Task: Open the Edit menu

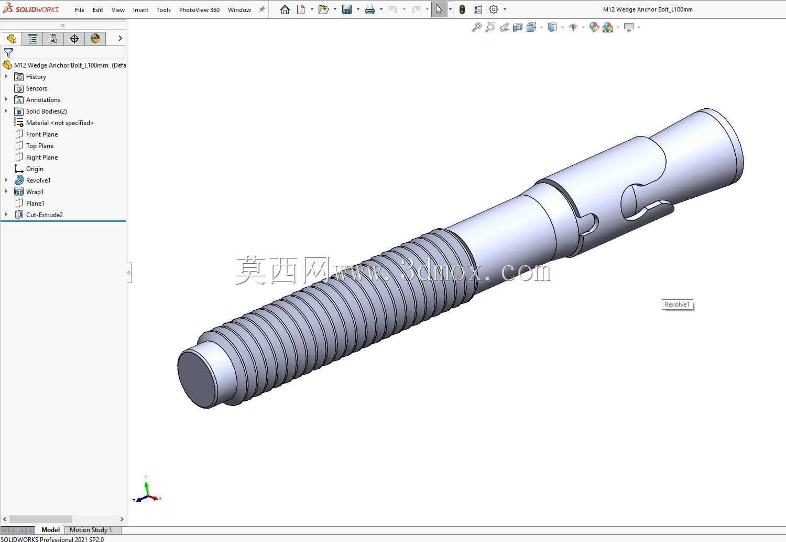Action: (x=98, y=9)
